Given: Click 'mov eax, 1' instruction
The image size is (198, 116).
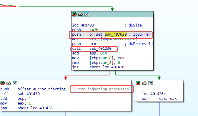Looking at the screenshot, I should (x=16, y=103).
